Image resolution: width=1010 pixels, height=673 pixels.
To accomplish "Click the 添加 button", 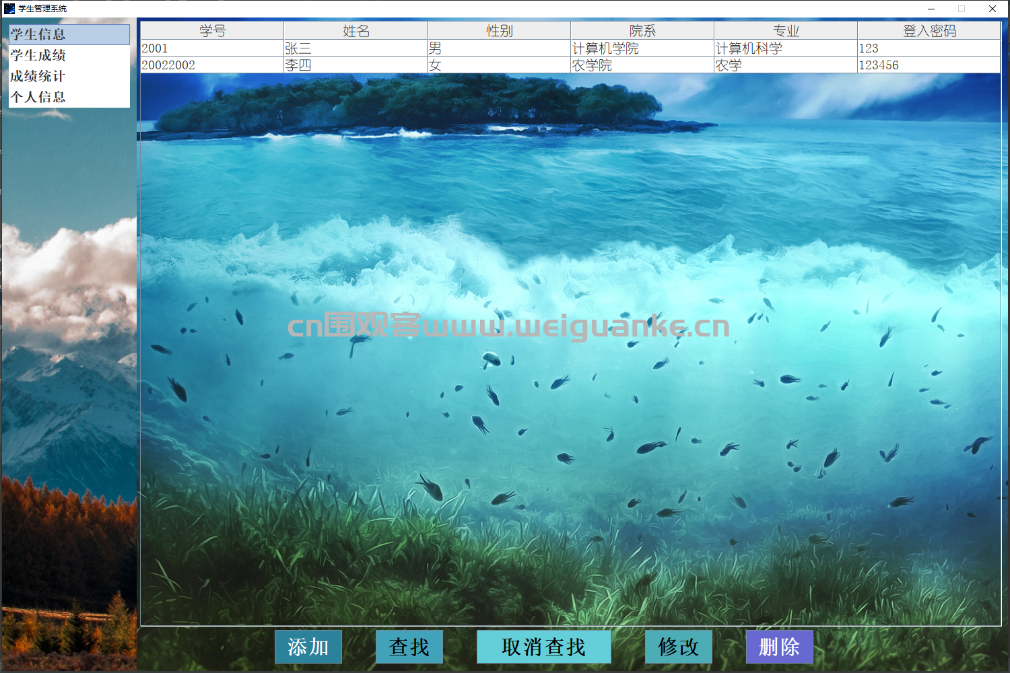I will 308,647.
